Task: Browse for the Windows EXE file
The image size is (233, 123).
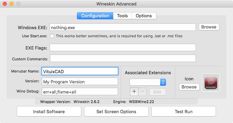Action: point(209,27)
